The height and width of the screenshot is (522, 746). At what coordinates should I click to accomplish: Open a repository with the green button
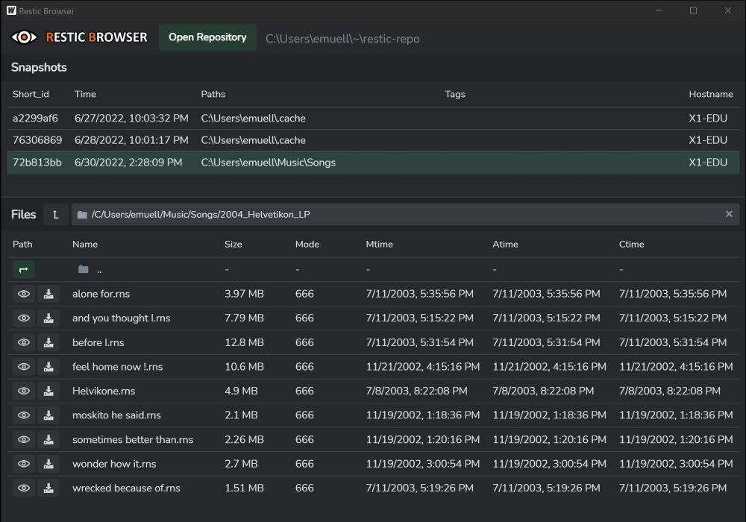click(x=207, y=37)
